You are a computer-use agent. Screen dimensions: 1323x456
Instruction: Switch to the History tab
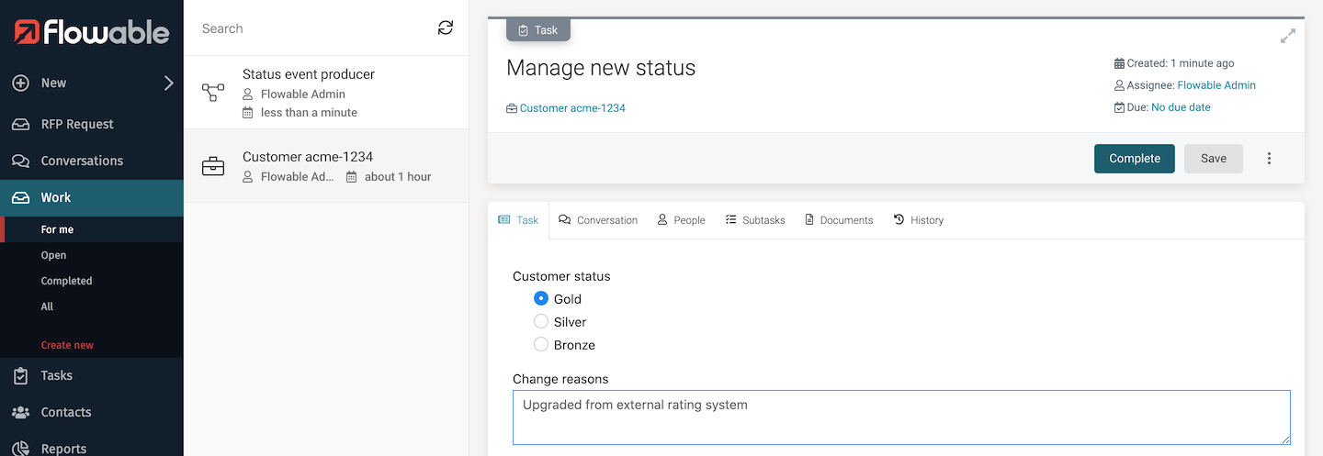point(919,220)
